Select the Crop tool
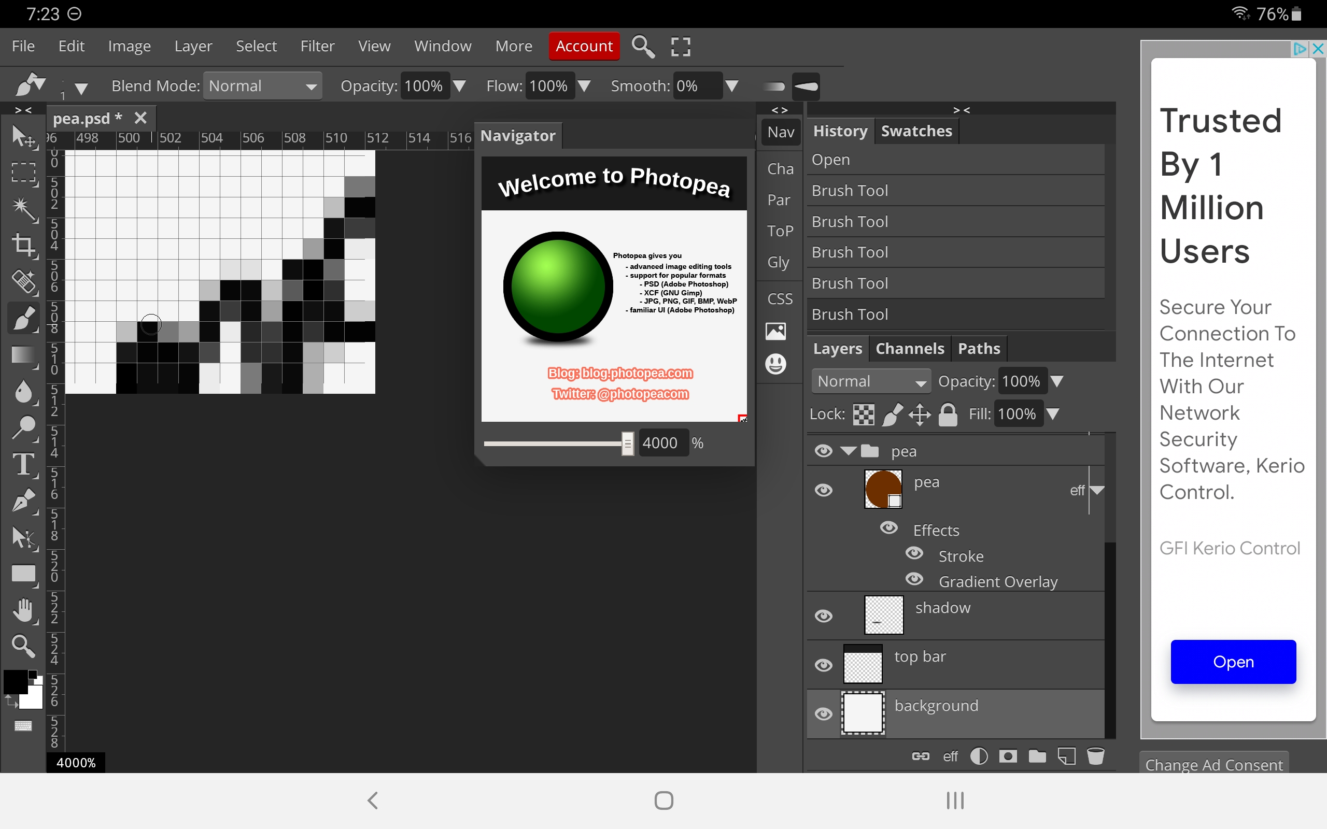 pos(24,245)
